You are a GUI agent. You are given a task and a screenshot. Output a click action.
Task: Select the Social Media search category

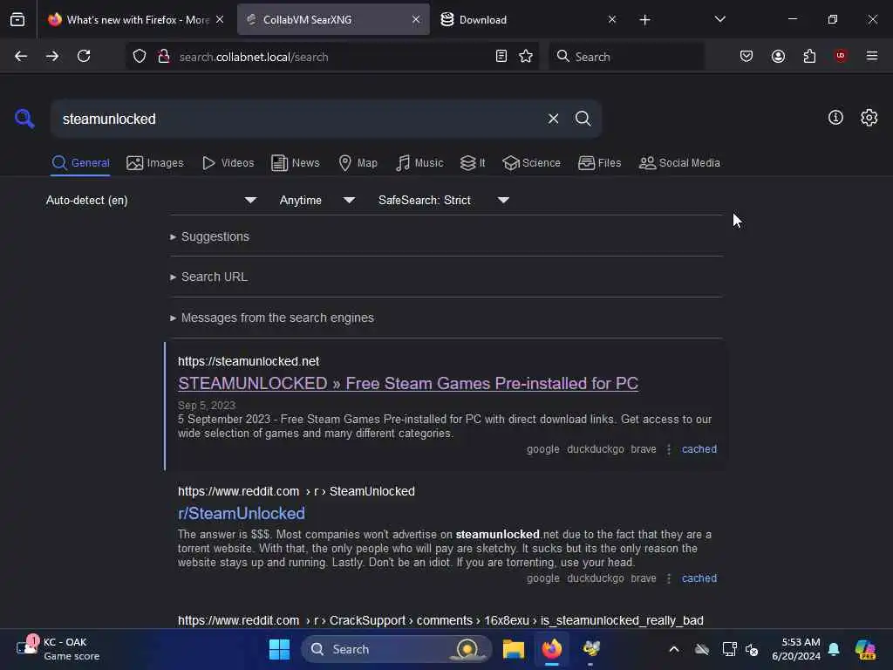click(x=679, y=163)
